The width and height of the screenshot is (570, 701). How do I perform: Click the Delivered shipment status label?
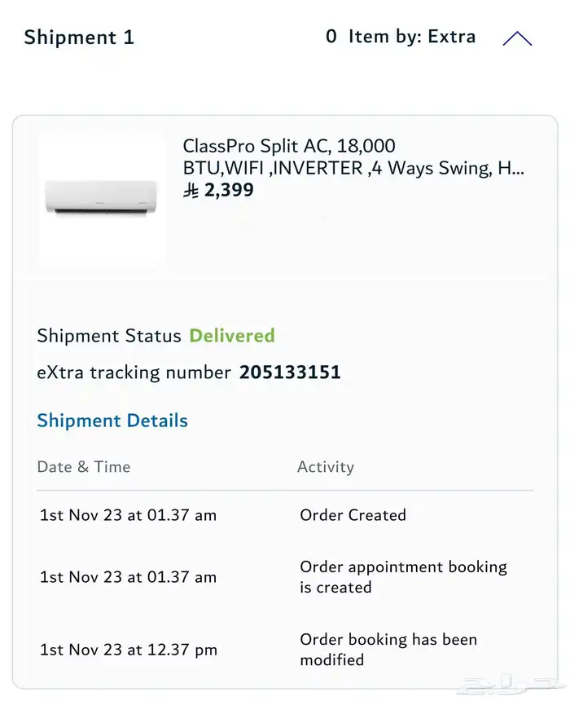coord(232,335)
